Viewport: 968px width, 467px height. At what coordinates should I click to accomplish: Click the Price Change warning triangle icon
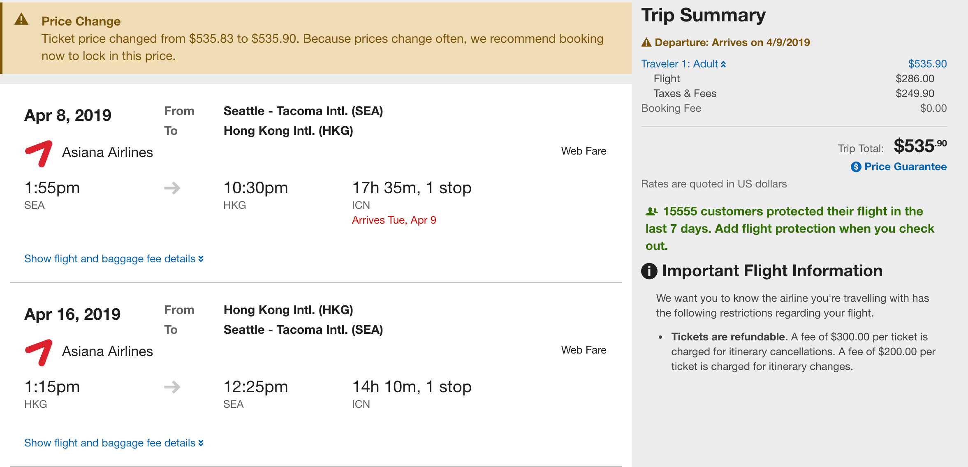tap(21, 19)
